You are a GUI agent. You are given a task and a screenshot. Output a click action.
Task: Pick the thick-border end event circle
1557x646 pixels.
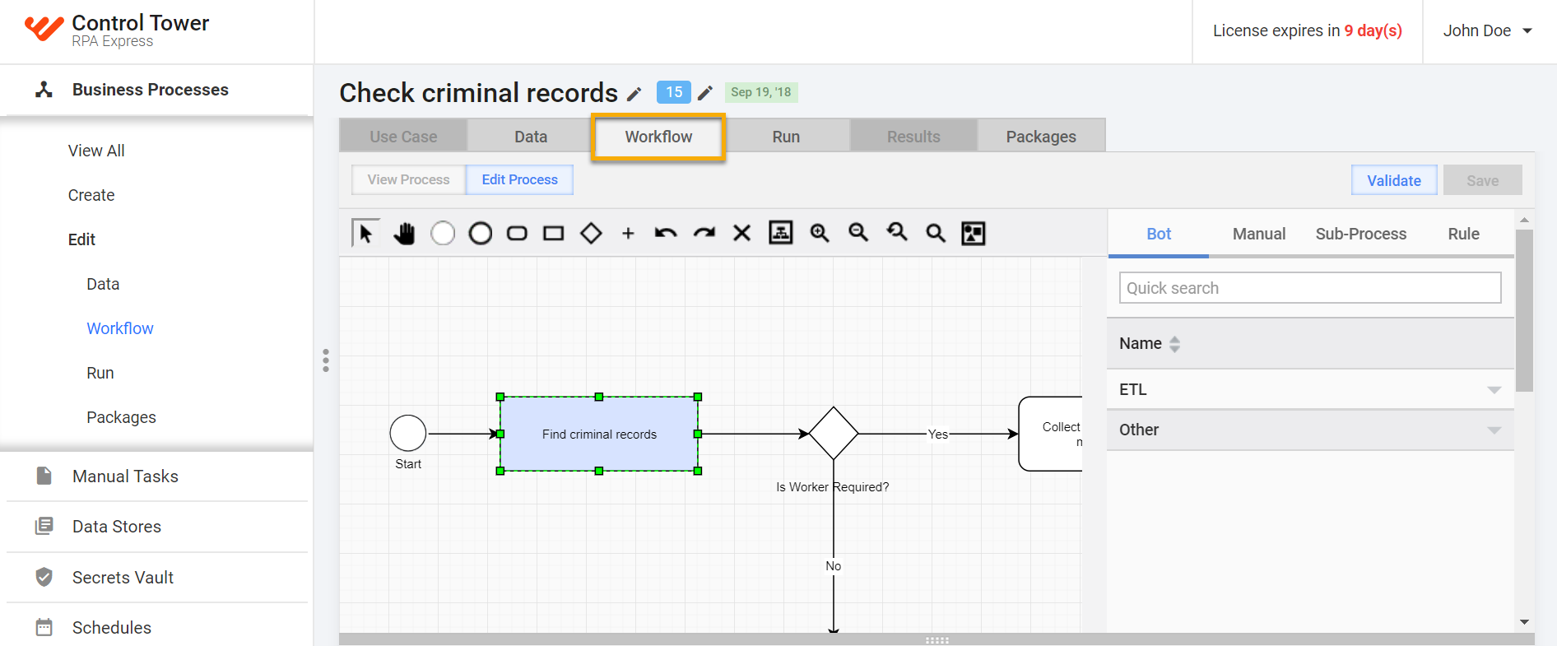[x=481, y=234]
